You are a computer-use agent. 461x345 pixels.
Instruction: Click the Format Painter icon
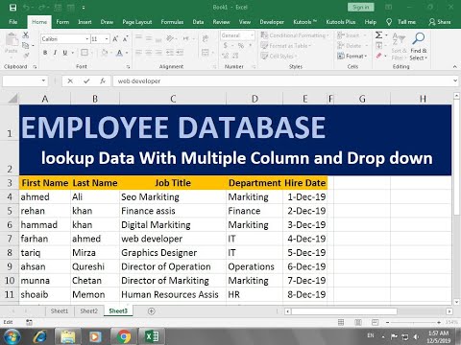(26, 56)
